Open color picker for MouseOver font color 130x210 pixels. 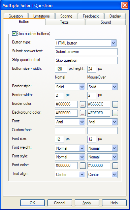pos(115,166)
